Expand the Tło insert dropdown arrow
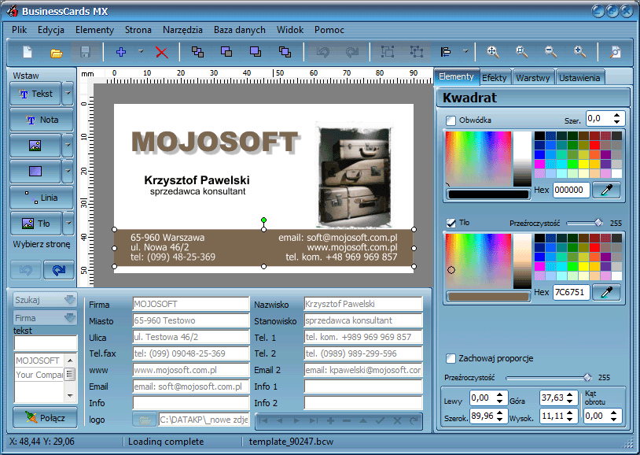This screenshot has width=640, height=455. coord(68,224)
